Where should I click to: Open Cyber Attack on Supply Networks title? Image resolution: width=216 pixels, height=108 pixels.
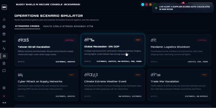click(x=40, y=82)
